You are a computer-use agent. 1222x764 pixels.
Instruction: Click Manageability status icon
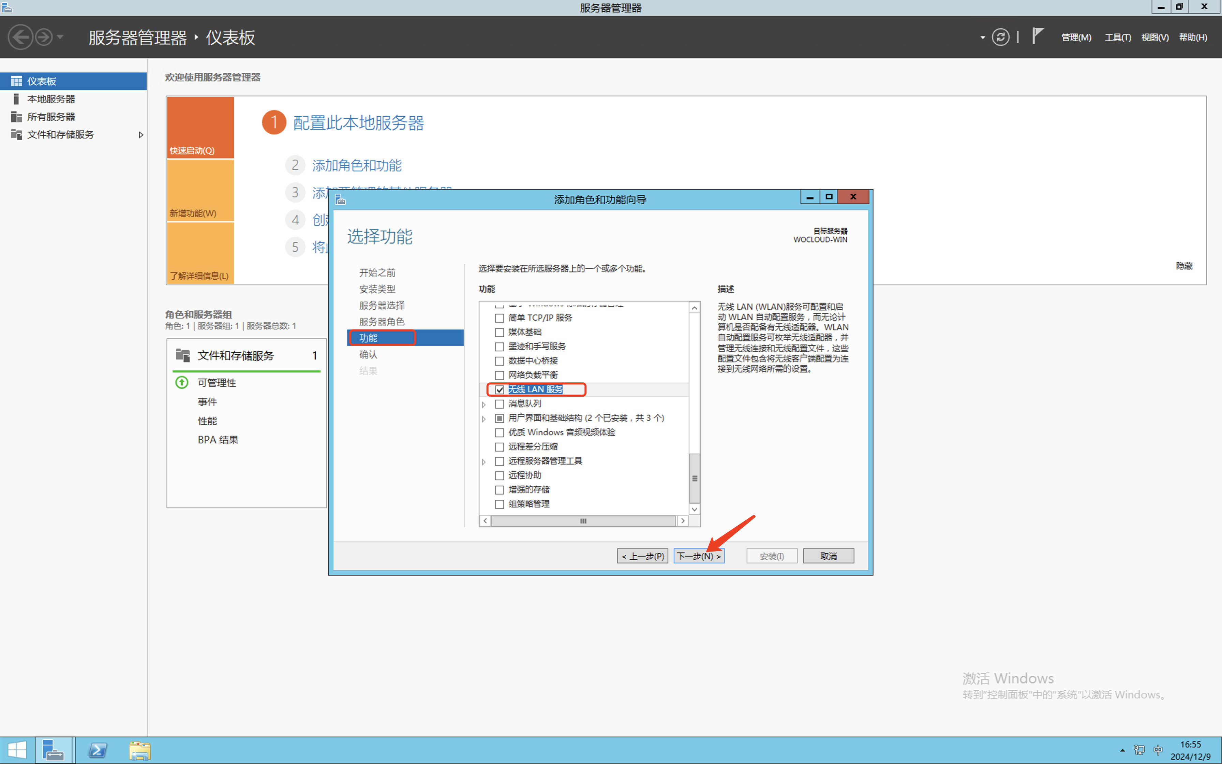pyautogui.click(x=182, y=382)
